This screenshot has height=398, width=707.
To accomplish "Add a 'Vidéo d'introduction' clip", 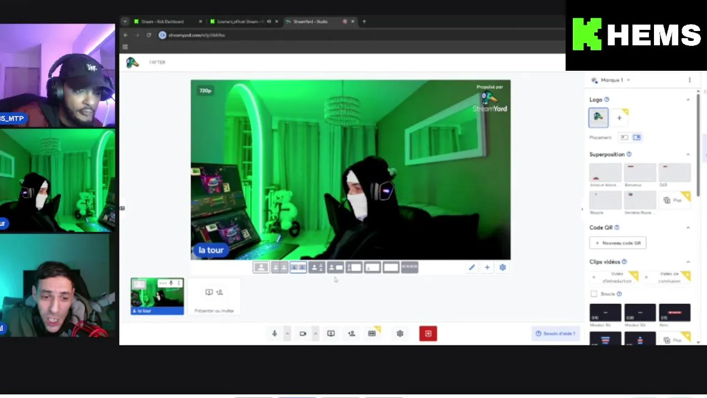I will click(x=614, y=277).
